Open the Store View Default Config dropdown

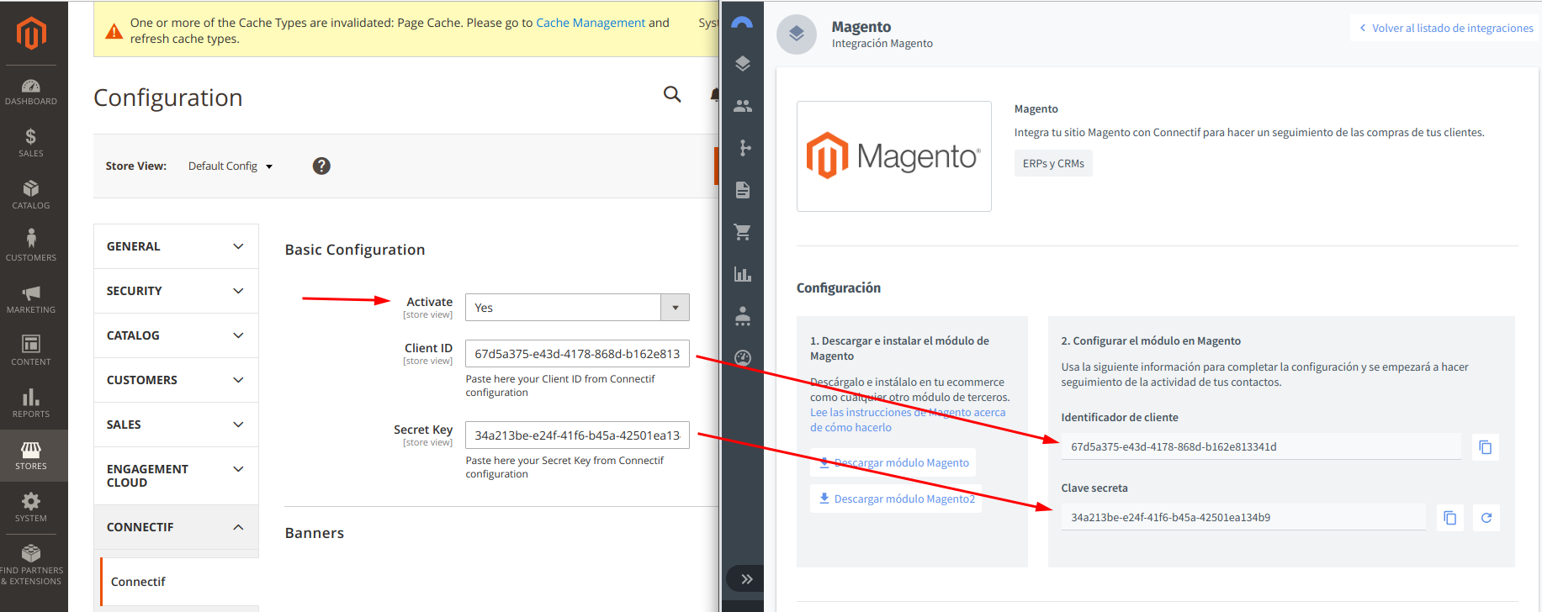[x=231, y=166]
